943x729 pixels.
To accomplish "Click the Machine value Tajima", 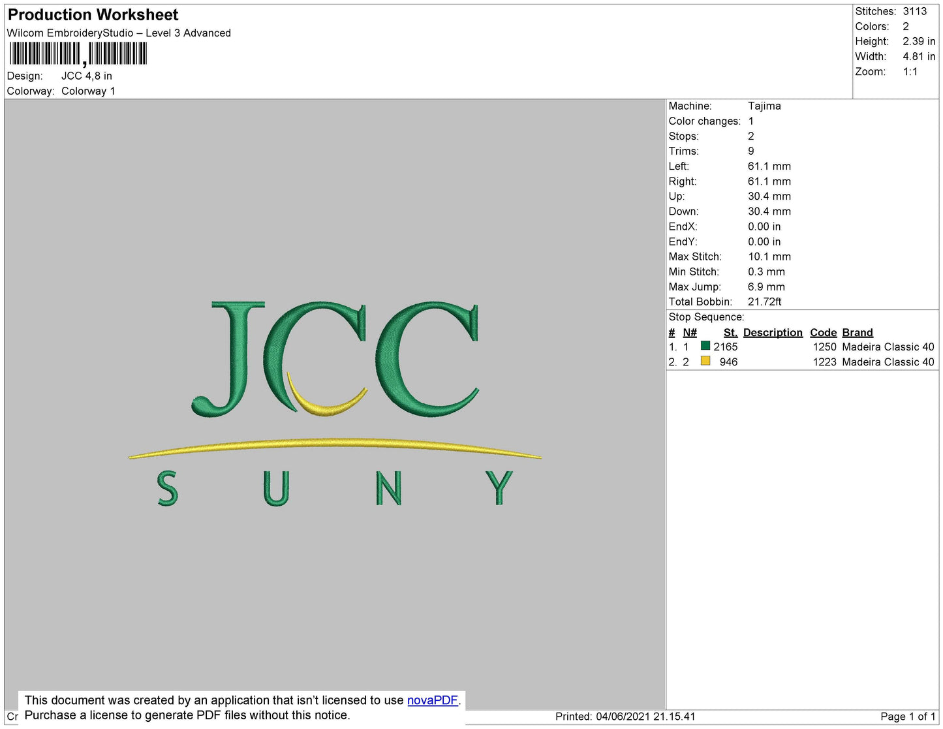I will coord(764,106).
